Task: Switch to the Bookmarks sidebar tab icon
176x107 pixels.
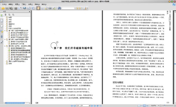Action: [x=2, y=15]
